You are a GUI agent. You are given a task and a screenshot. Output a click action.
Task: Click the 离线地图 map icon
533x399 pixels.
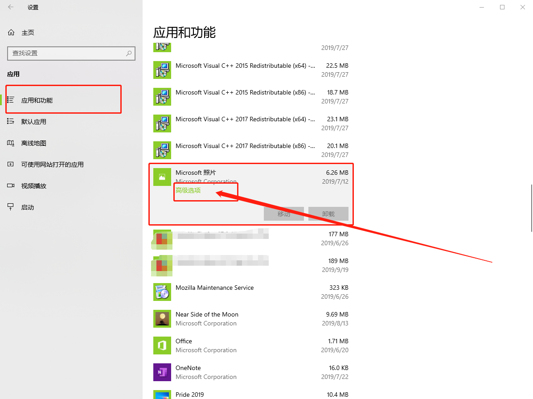11,143
